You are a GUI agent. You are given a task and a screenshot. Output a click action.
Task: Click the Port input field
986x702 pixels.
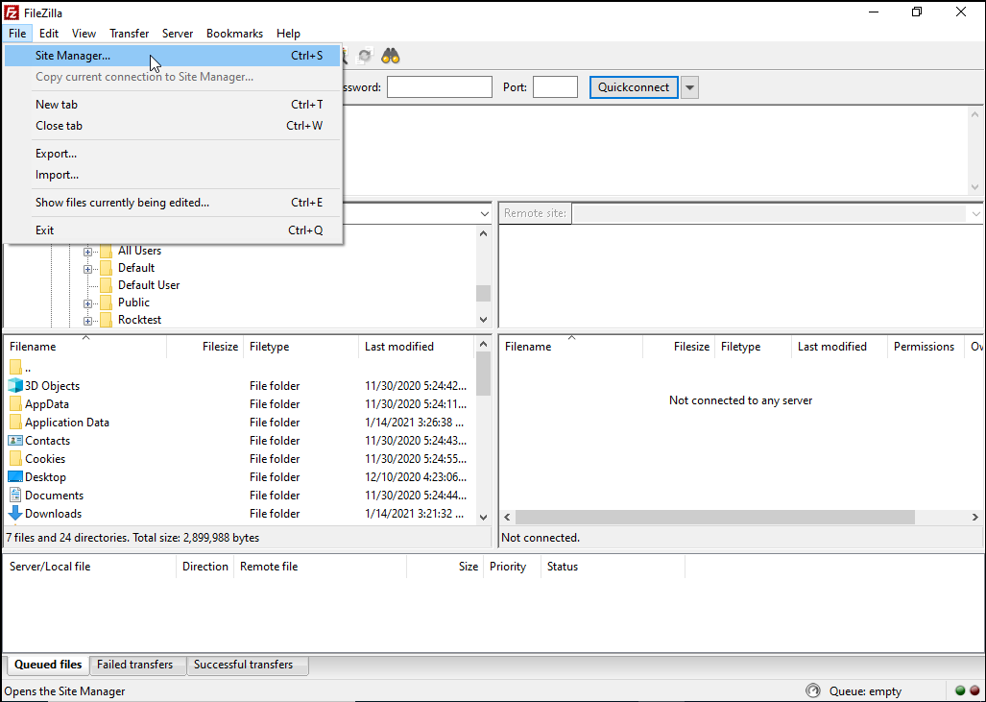(555, 87)
